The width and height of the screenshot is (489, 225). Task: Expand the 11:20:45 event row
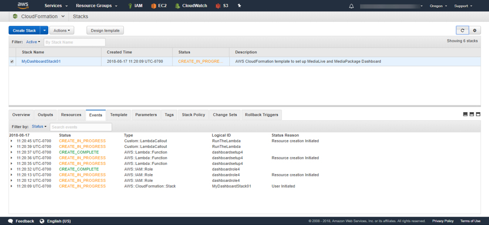11,141
